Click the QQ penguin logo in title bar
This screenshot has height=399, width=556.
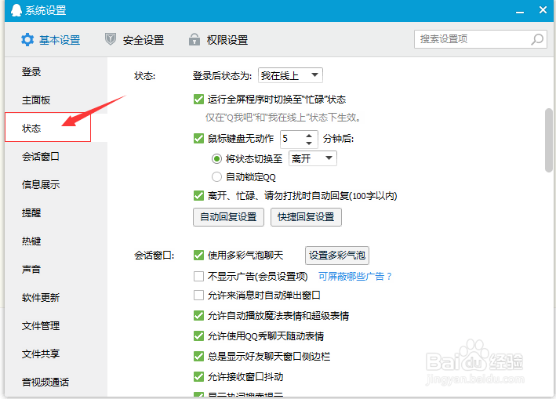coord(16,10)
